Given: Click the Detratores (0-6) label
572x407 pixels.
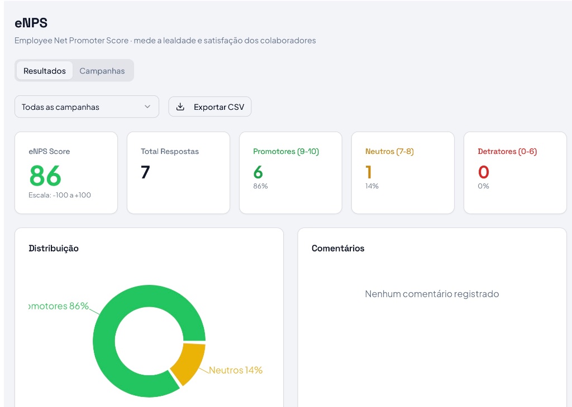Looking at the screenshot, I should click(507, 152).
